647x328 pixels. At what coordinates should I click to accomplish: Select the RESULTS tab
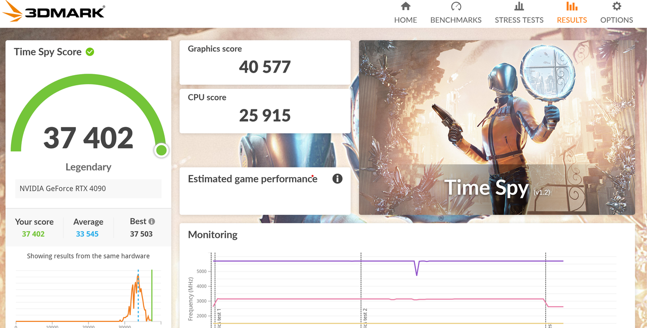pyautogui.click(x=572, y=13)
